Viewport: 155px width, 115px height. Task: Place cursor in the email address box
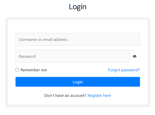tap(77, 40)
